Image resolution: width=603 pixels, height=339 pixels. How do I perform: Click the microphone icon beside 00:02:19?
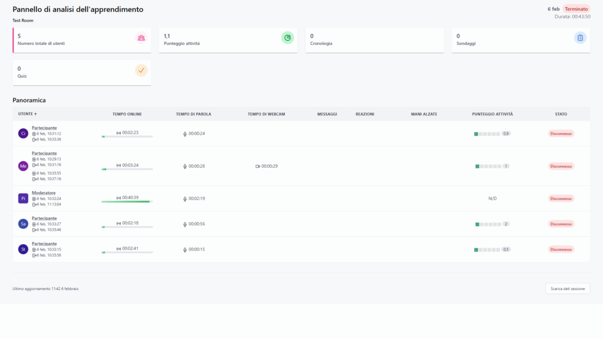(185, 198)
